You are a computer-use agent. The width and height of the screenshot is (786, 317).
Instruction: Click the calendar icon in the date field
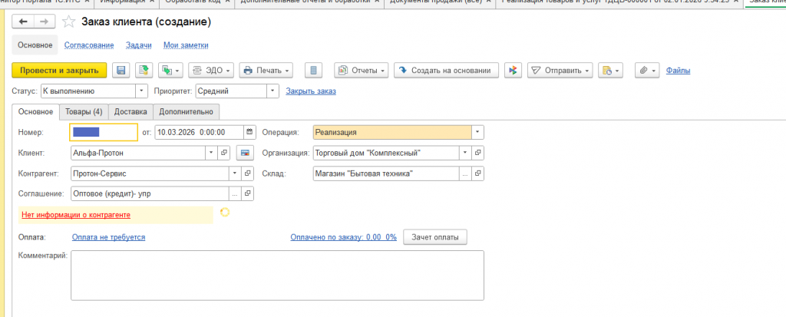click(x=249, y=132)
